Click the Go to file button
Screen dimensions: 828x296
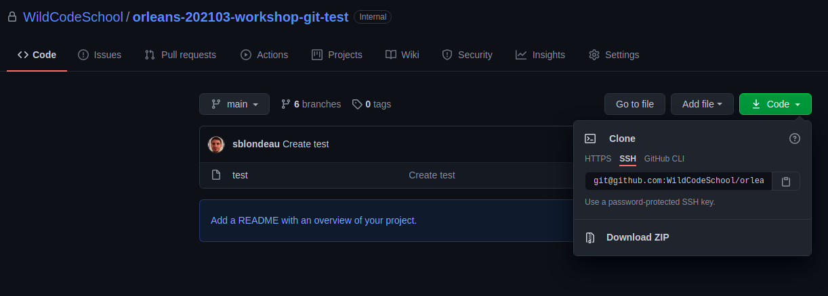(x=635, y=104)
